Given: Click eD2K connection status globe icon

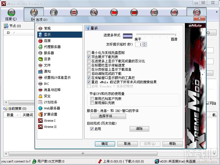Looking at the screenshot, I should (157, 161).
